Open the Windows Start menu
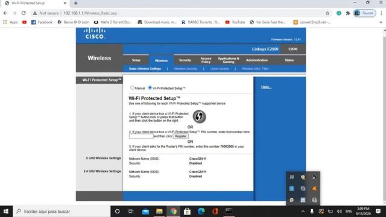 pyautogui.click(x=6, y=212)
